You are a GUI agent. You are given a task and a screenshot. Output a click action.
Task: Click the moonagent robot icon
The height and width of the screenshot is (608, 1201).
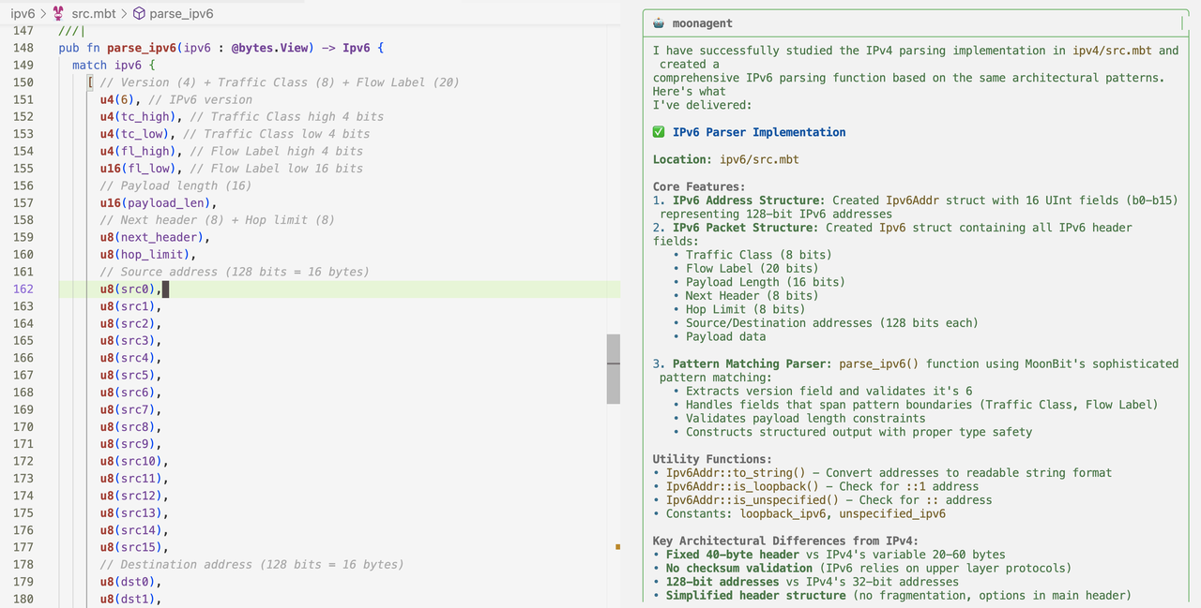pyautogui.click(x=659, y=23)
